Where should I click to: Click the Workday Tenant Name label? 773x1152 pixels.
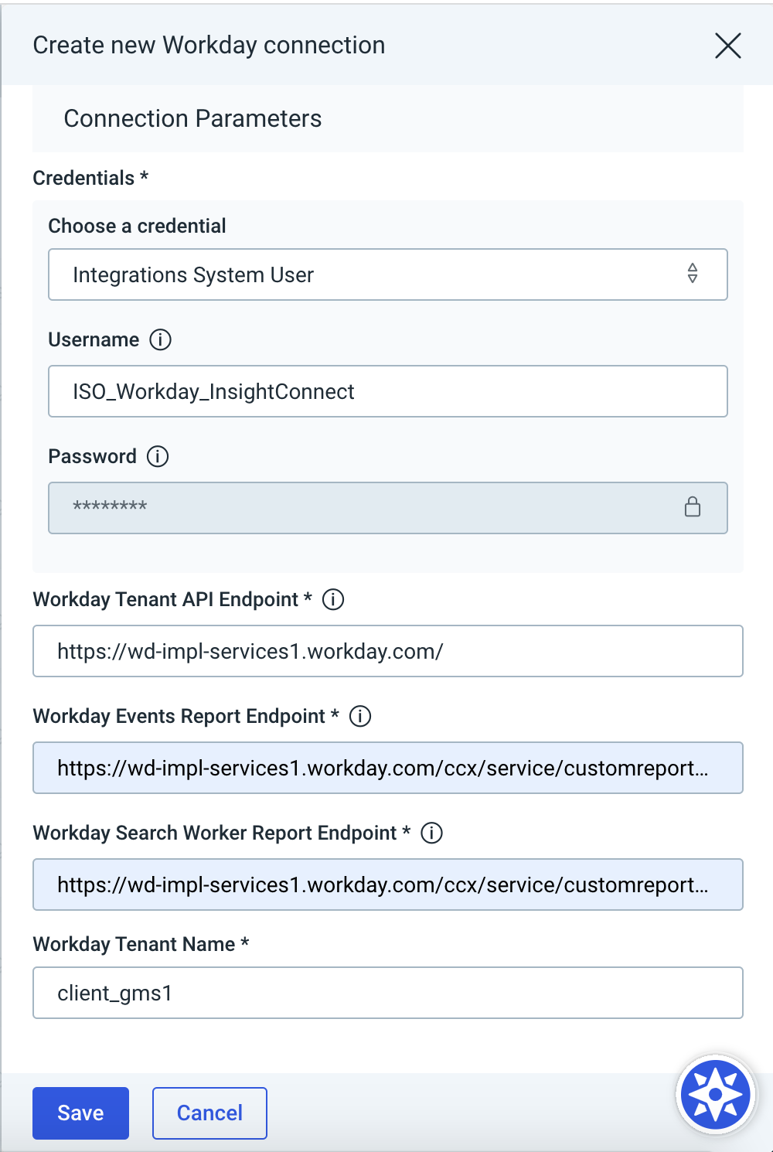click(x=134, y=944)
